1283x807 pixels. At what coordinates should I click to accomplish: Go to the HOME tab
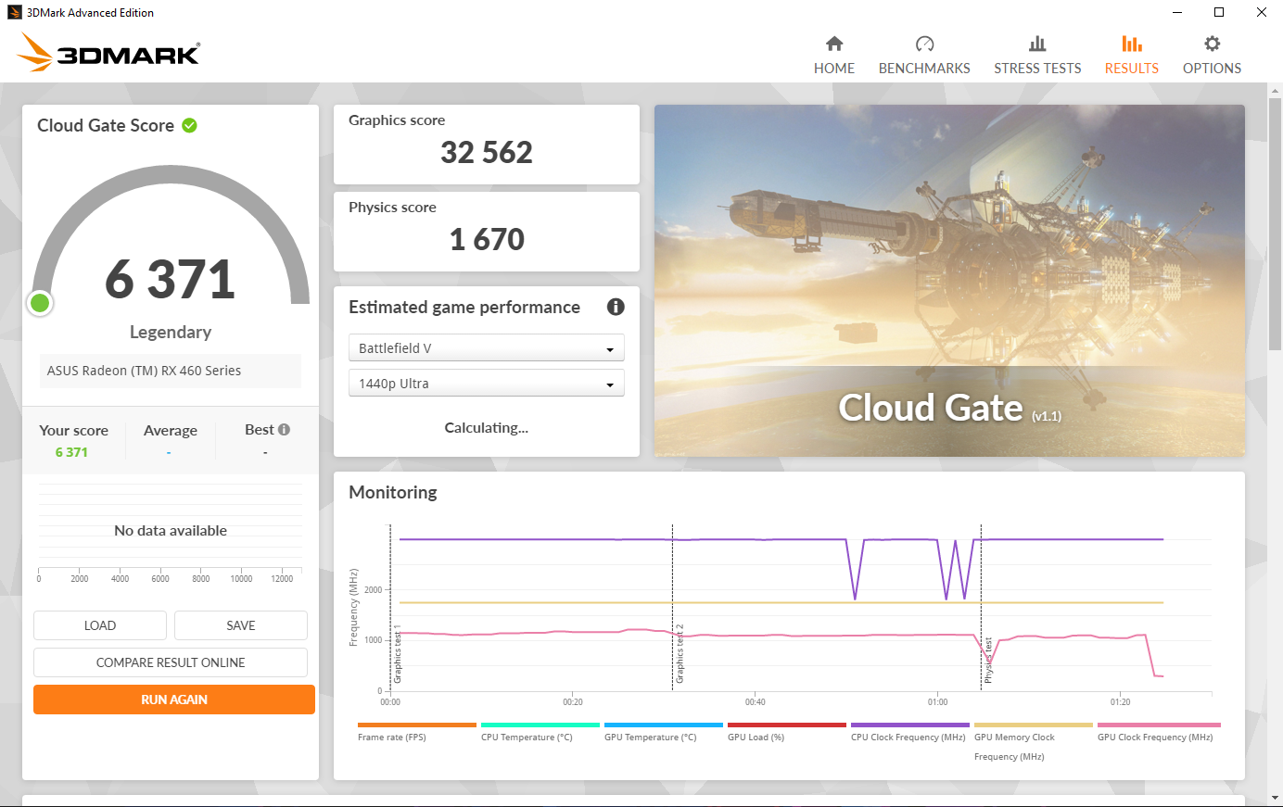click(834, 56)
